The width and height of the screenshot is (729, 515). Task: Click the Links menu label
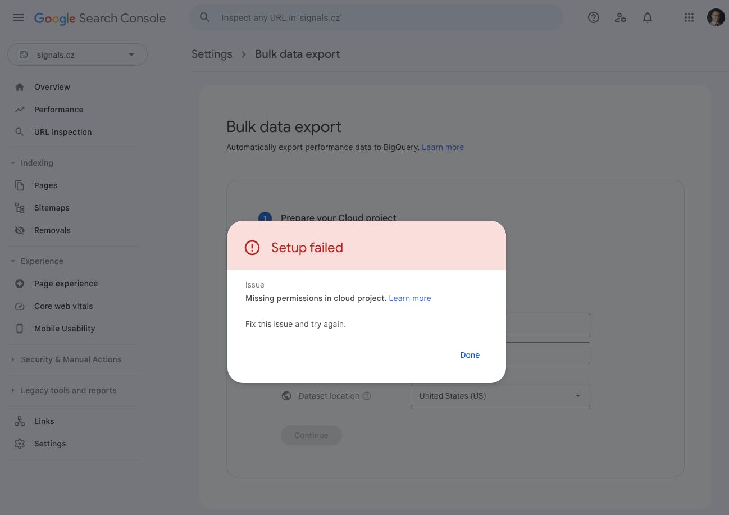[x=44, y=421]
